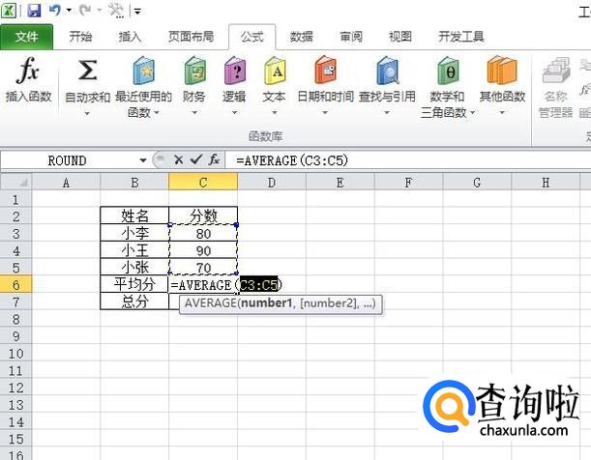
Task: Click the cell with score 90
Action: (203, 250)
